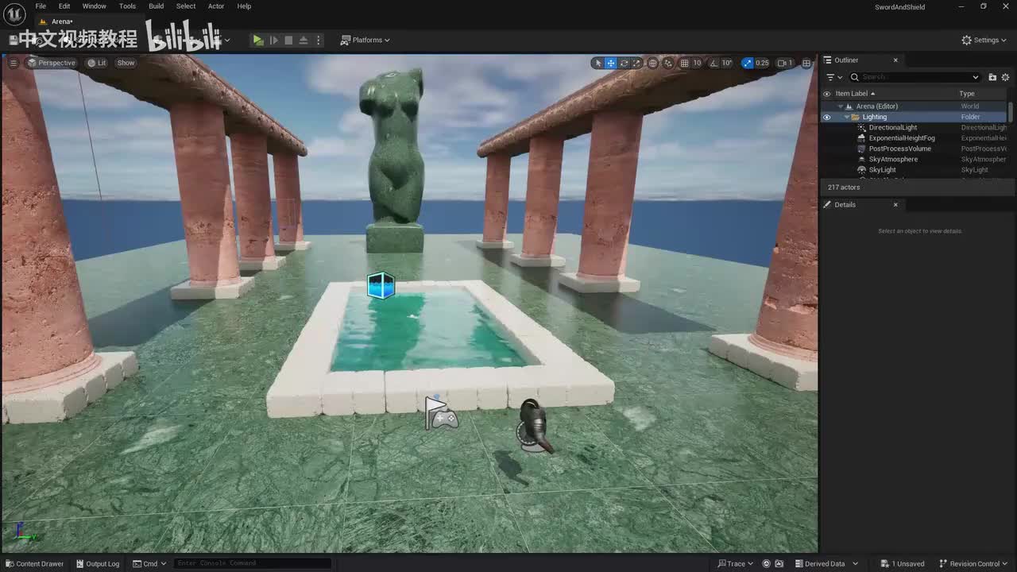Collapse the Arena (Editor) tree node

pyautogui.click(x=841, y=106)
